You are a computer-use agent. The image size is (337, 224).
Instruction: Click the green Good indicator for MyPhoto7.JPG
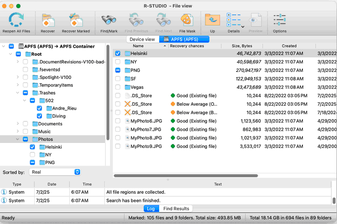tap(173, 129)
